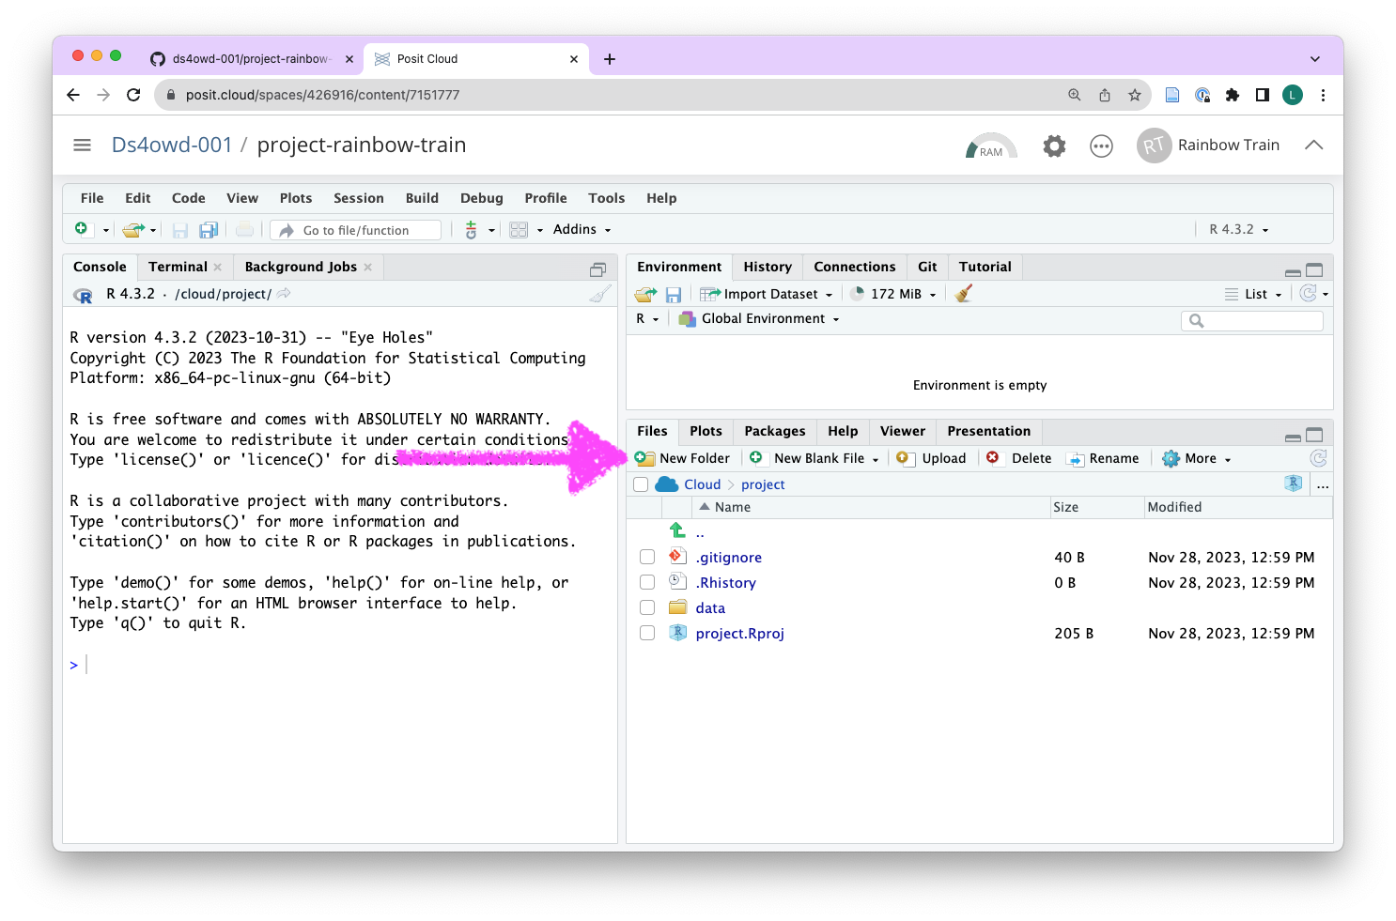
Task: Click the New Folder button
Action: point(683,458)
